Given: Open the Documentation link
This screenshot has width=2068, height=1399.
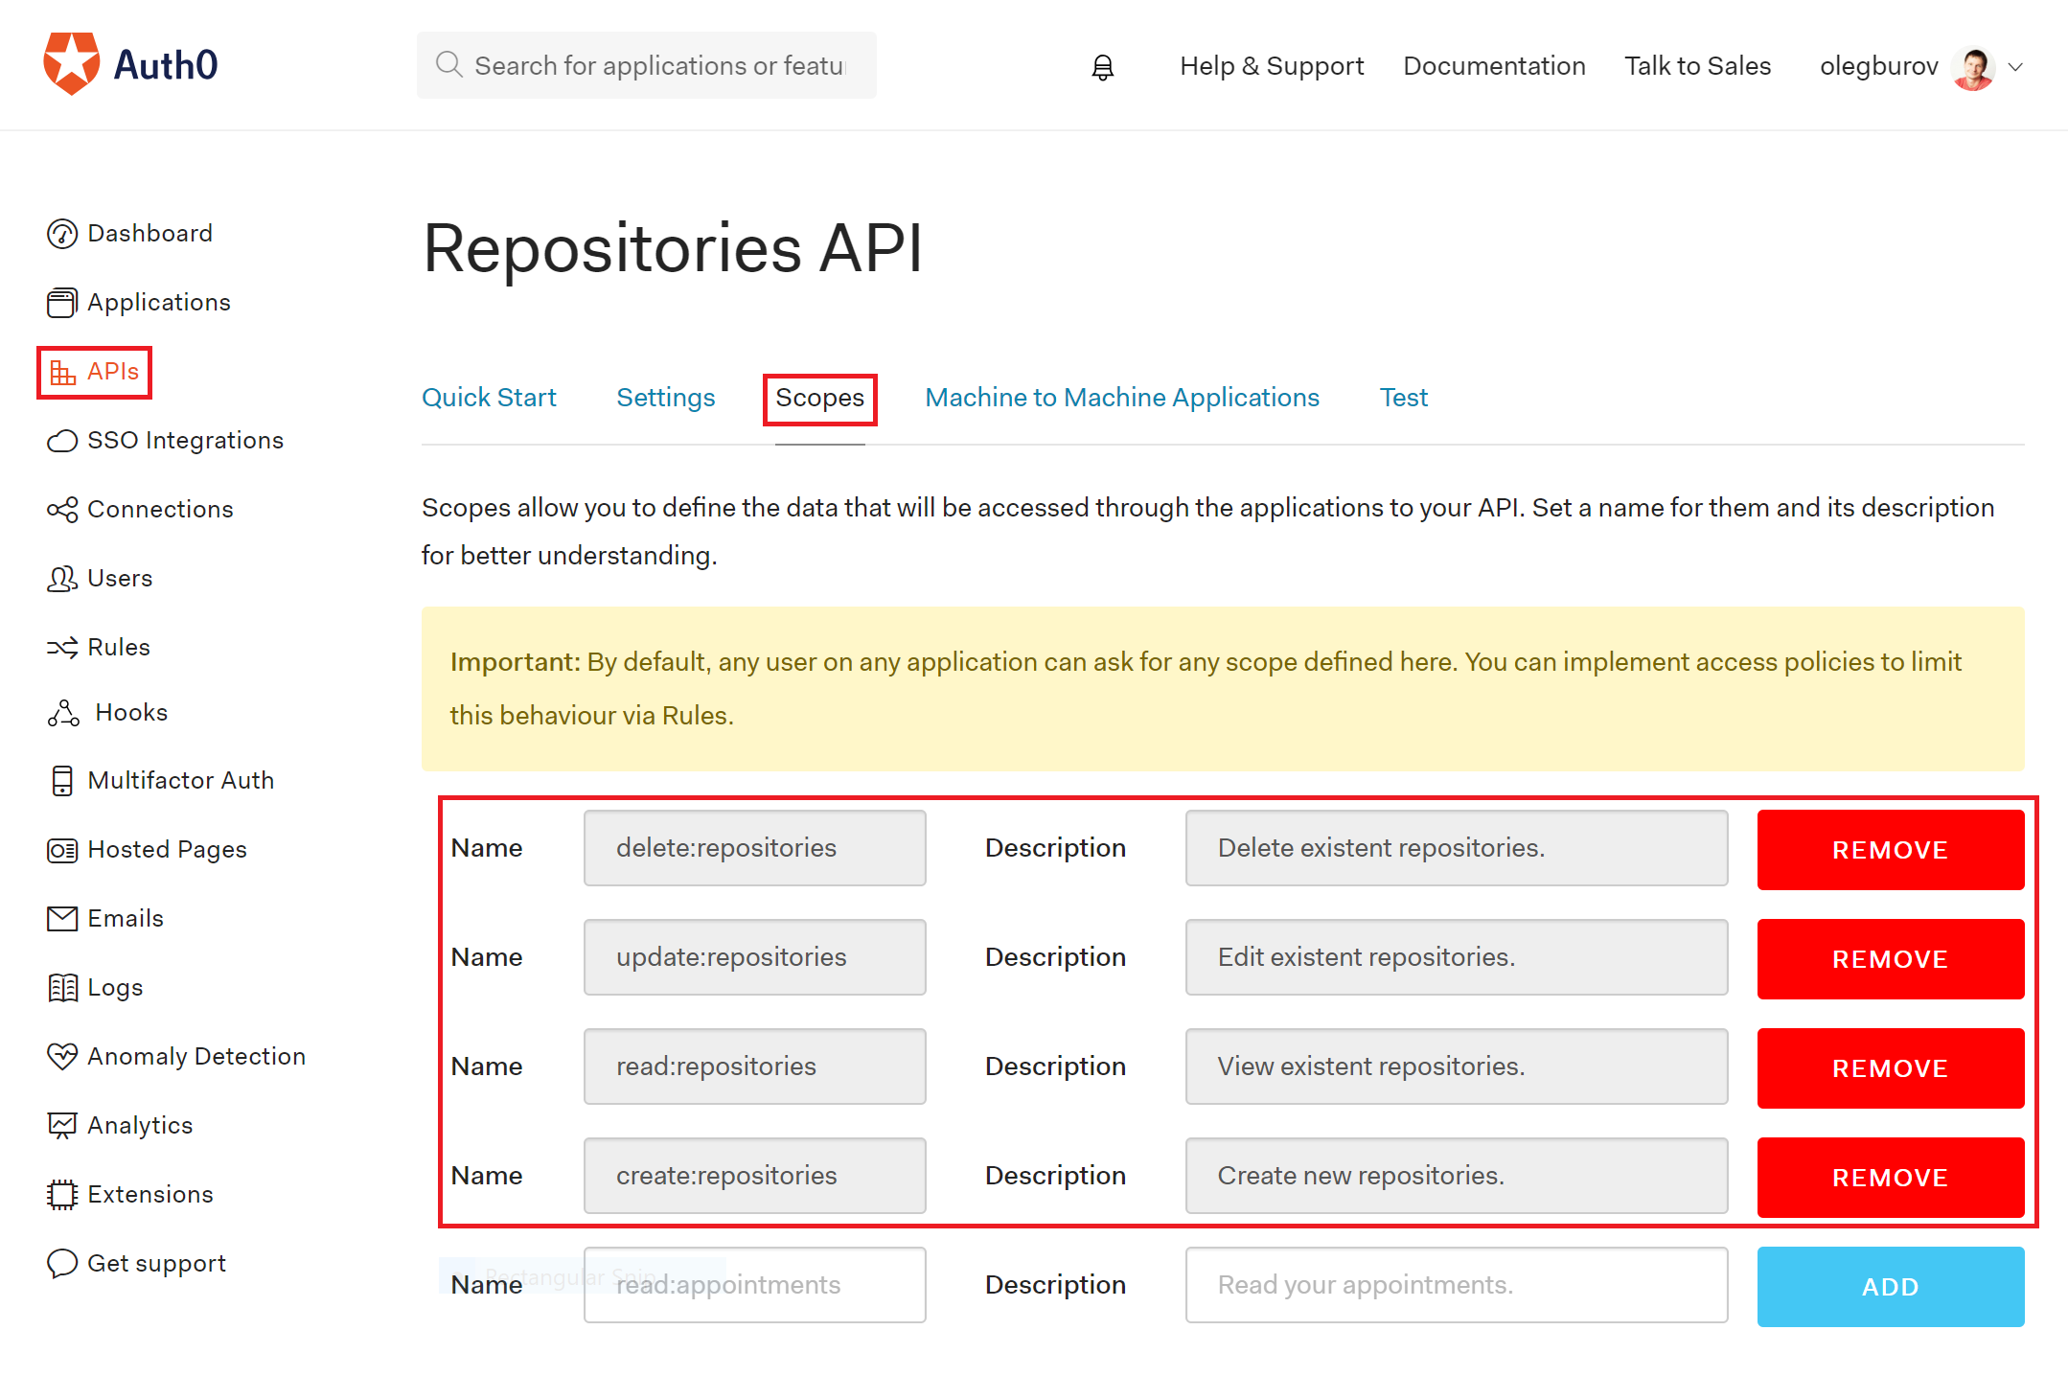Looking at the screenshot, I should pos(1494,66).
